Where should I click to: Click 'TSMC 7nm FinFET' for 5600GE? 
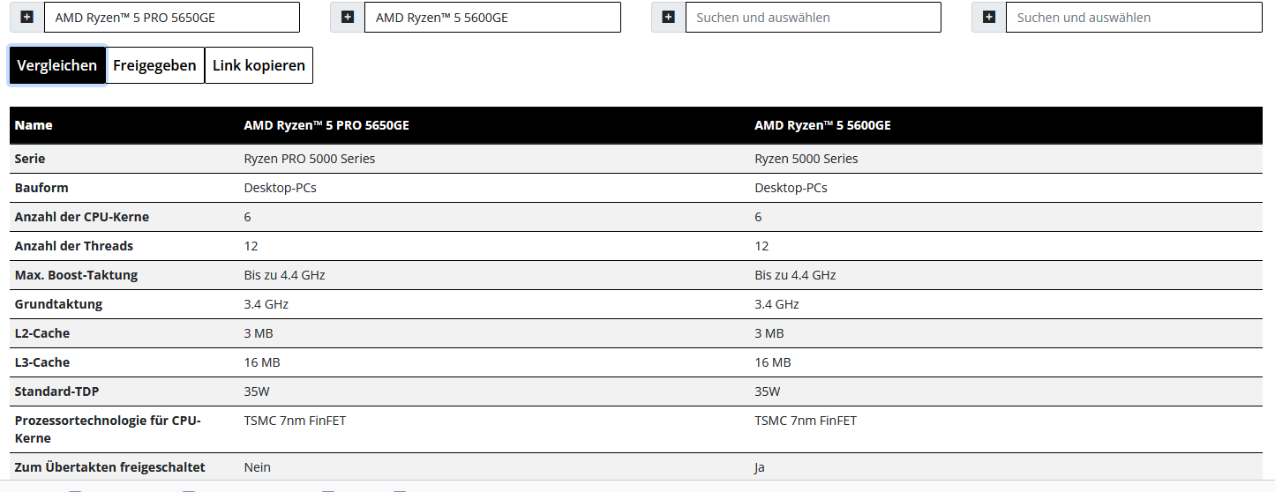click(806, 421)
